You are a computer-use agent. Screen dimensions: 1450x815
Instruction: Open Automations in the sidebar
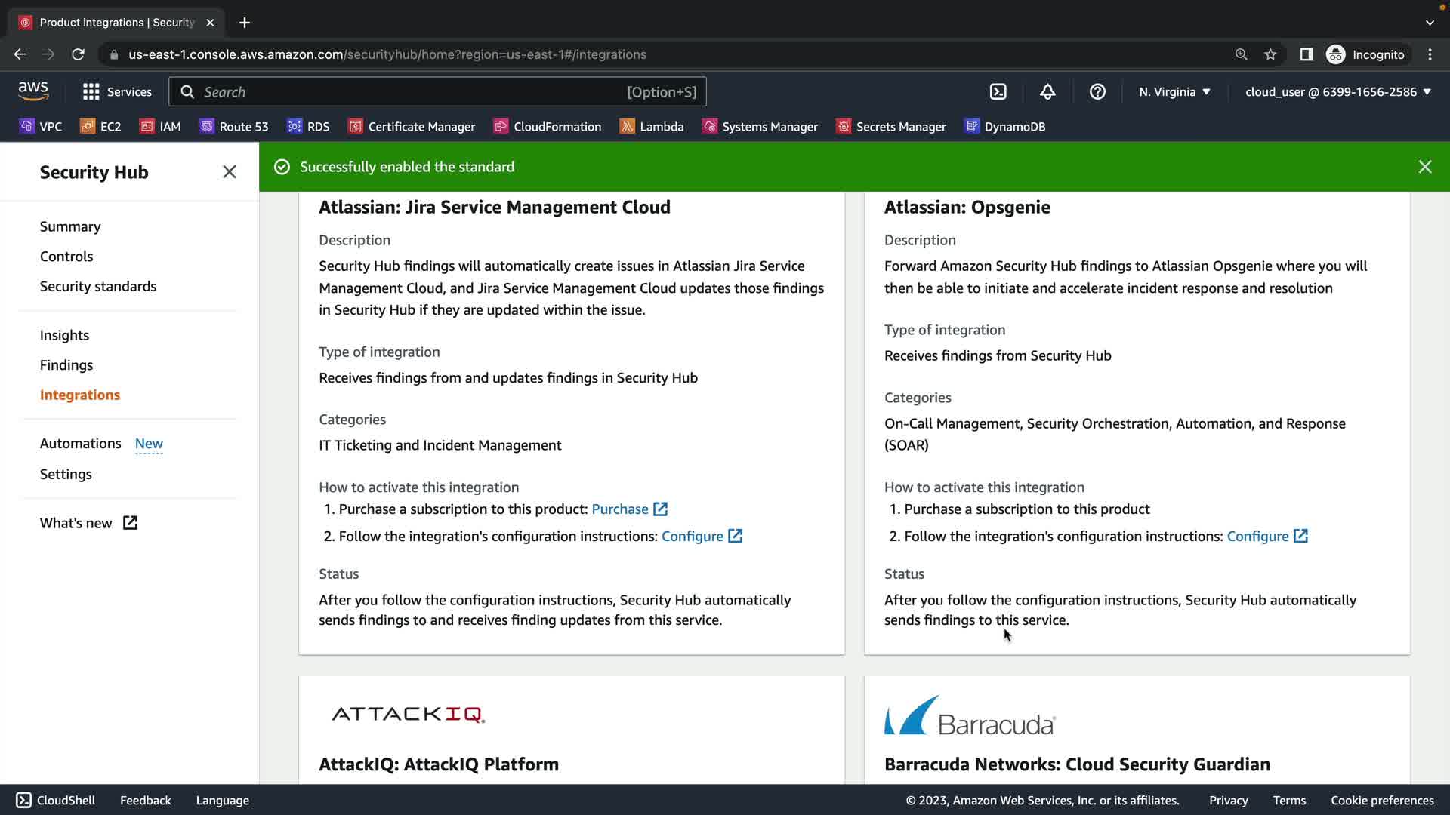coord(81,444)
